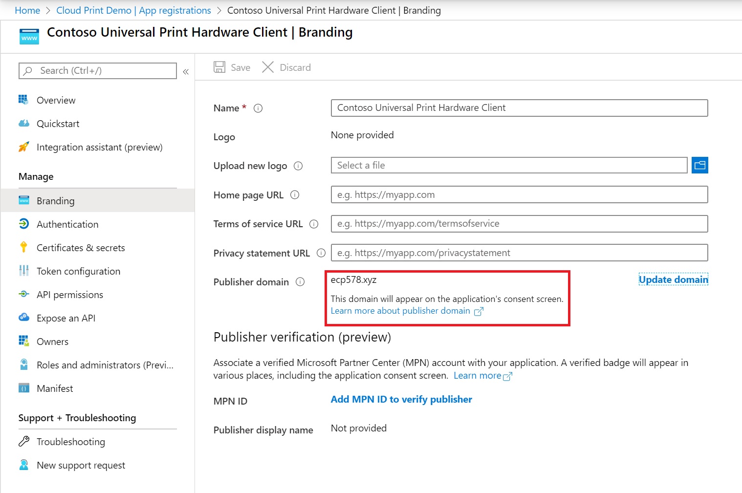Click the API permissions icon
This screenshot has height=493, width=742.
tap(23, 294)
